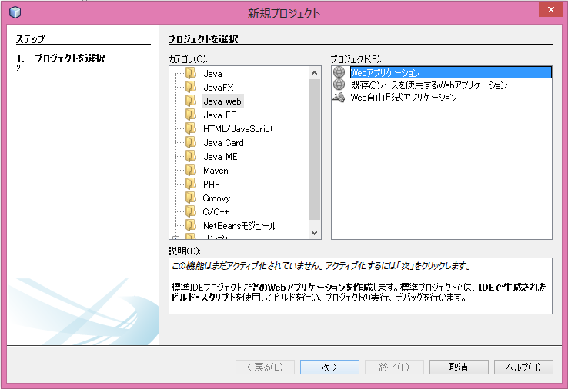Close the 新規プロジェクト dialog

click(550, 10)
